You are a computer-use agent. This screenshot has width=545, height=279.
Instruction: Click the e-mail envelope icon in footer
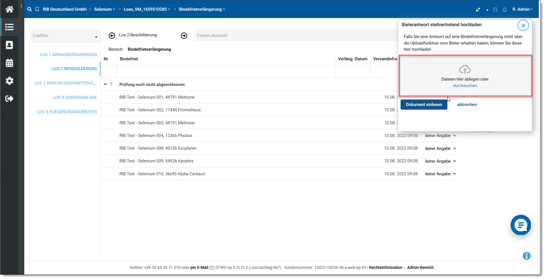pos(212,268)
